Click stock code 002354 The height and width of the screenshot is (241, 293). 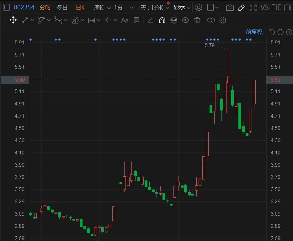click(x=24, y=8)
